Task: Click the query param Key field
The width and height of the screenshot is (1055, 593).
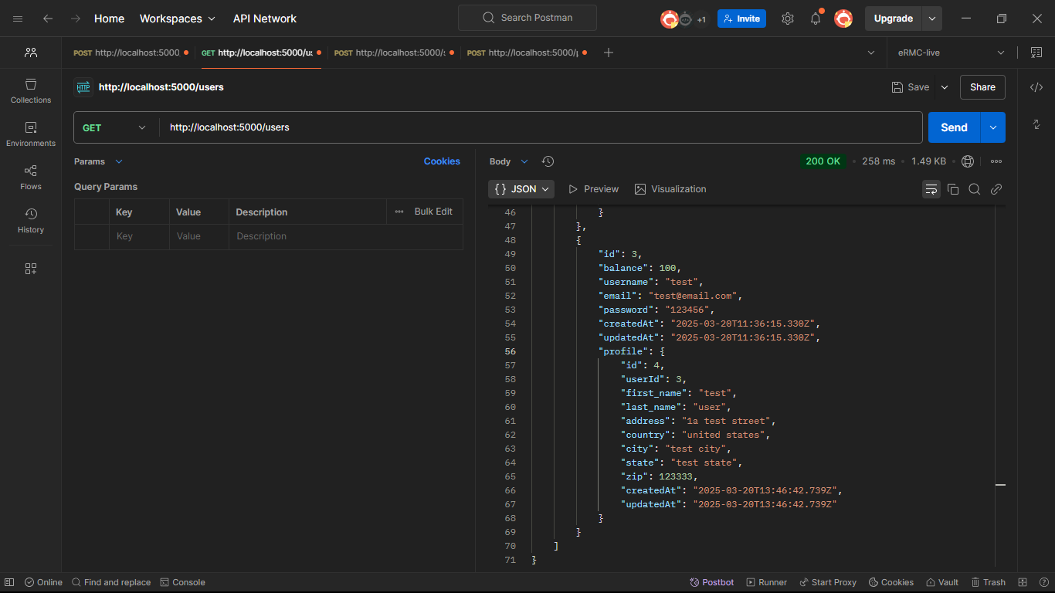Action: pos(139,236)
